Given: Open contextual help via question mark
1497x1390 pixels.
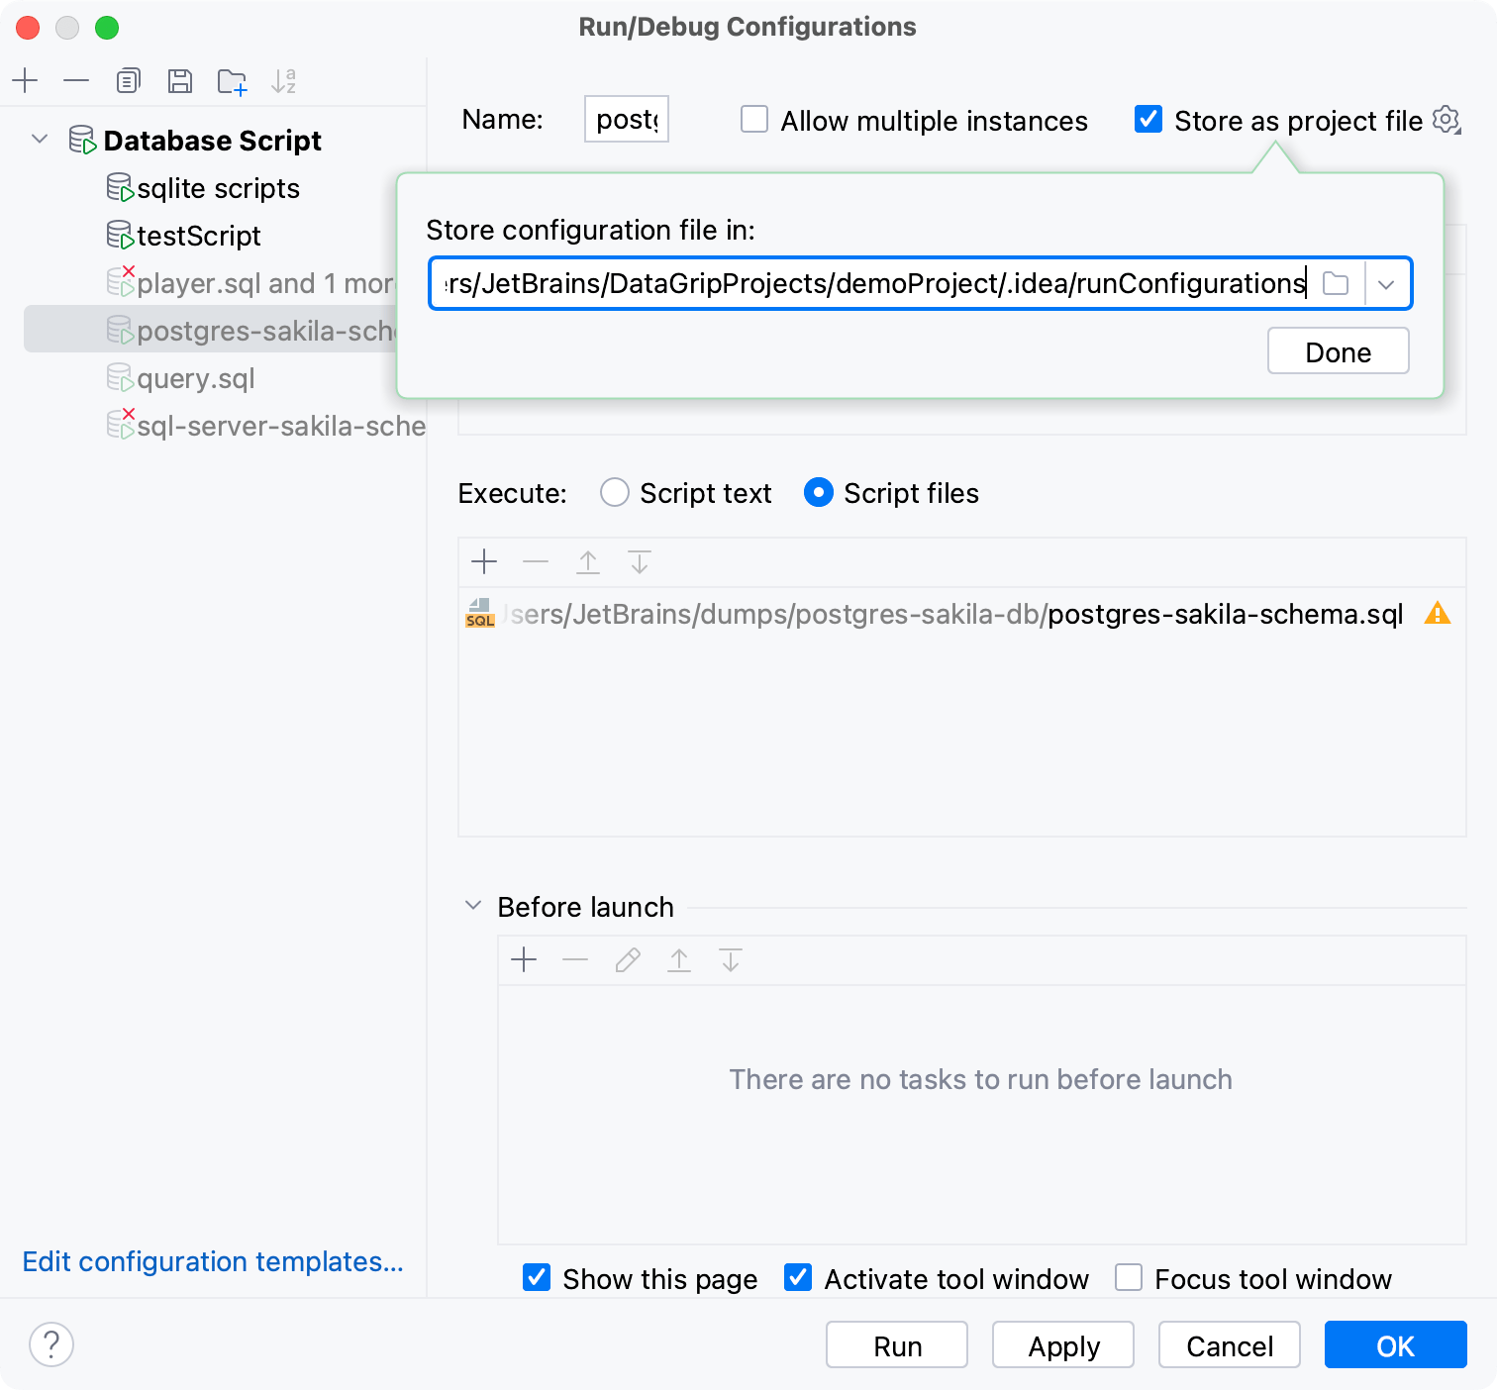Looking at the screenshot, I should click(50, 1344).
